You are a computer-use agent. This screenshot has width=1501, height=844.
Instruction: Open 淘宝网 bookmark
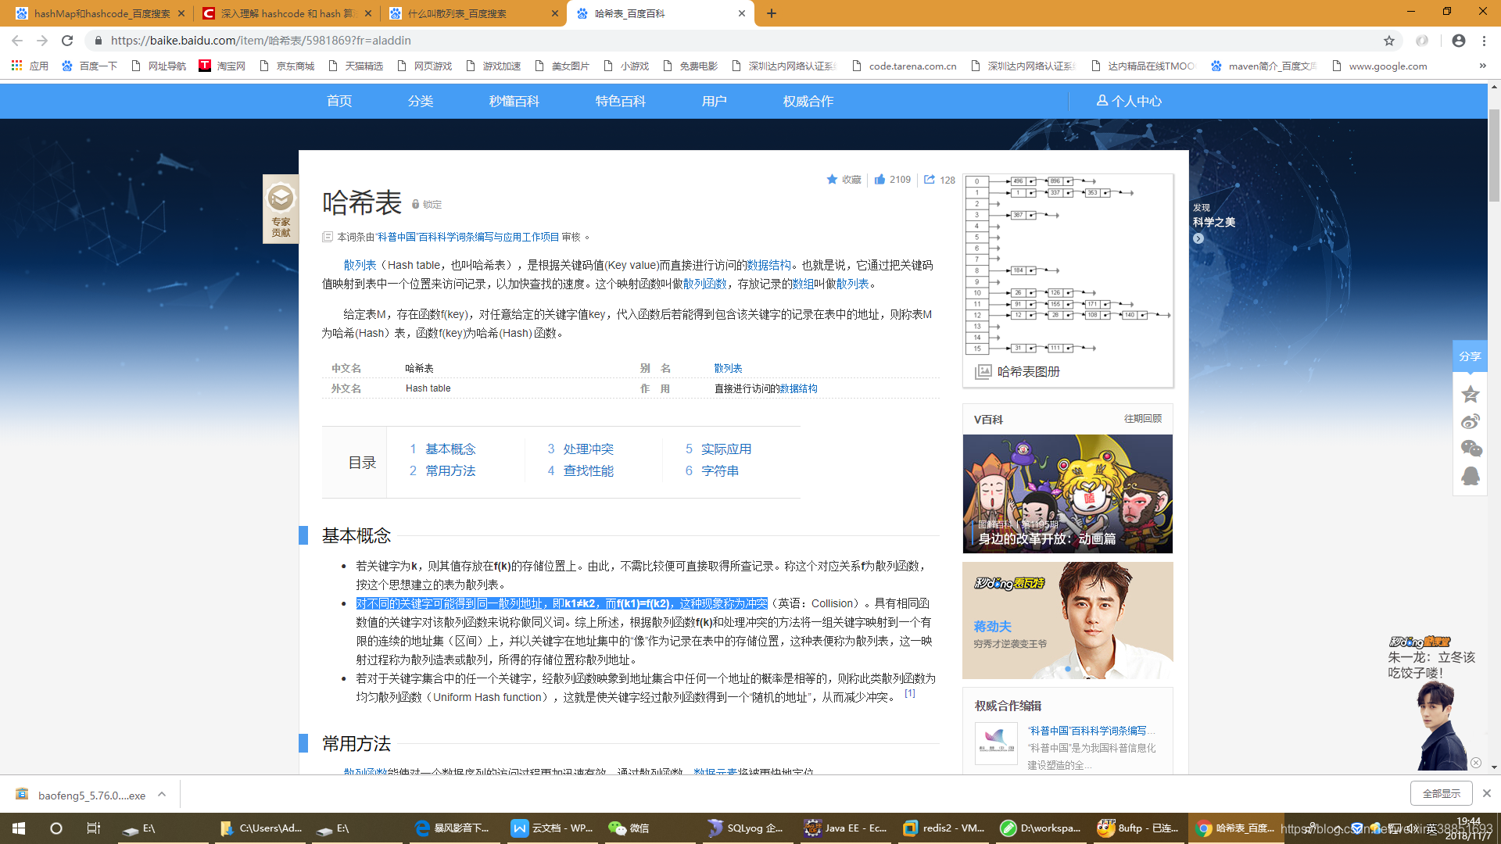[x=223, y=66]
